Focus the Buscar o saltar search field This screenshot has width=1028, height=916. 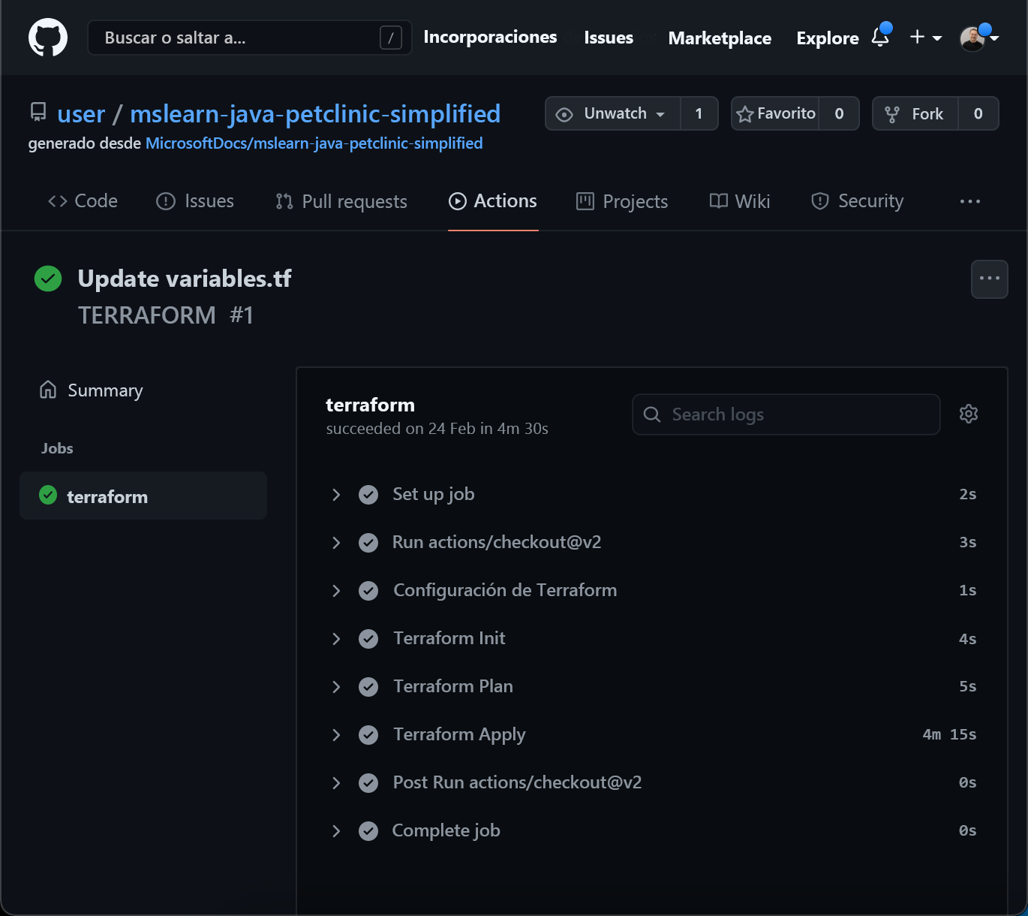tap(250, 38)
